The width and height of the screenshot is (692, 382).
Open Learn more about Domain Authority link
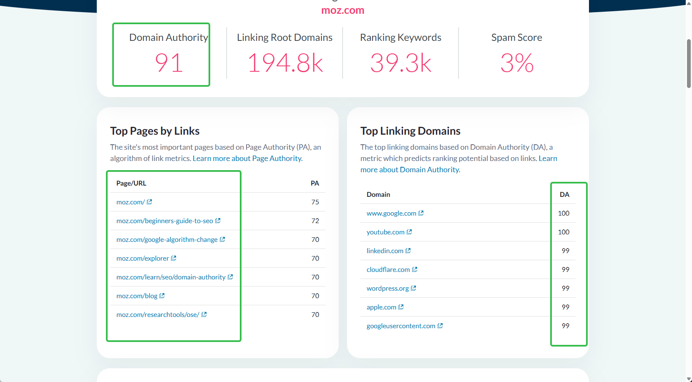tap(410, 170)
